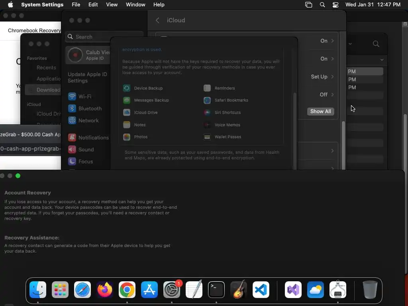Open Finder toolbar dropdown chevron
Viewport: 408px width, 306px height.
(350, 44)
